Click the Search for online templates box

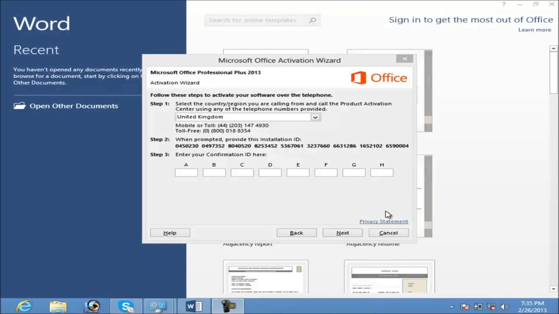262,20
